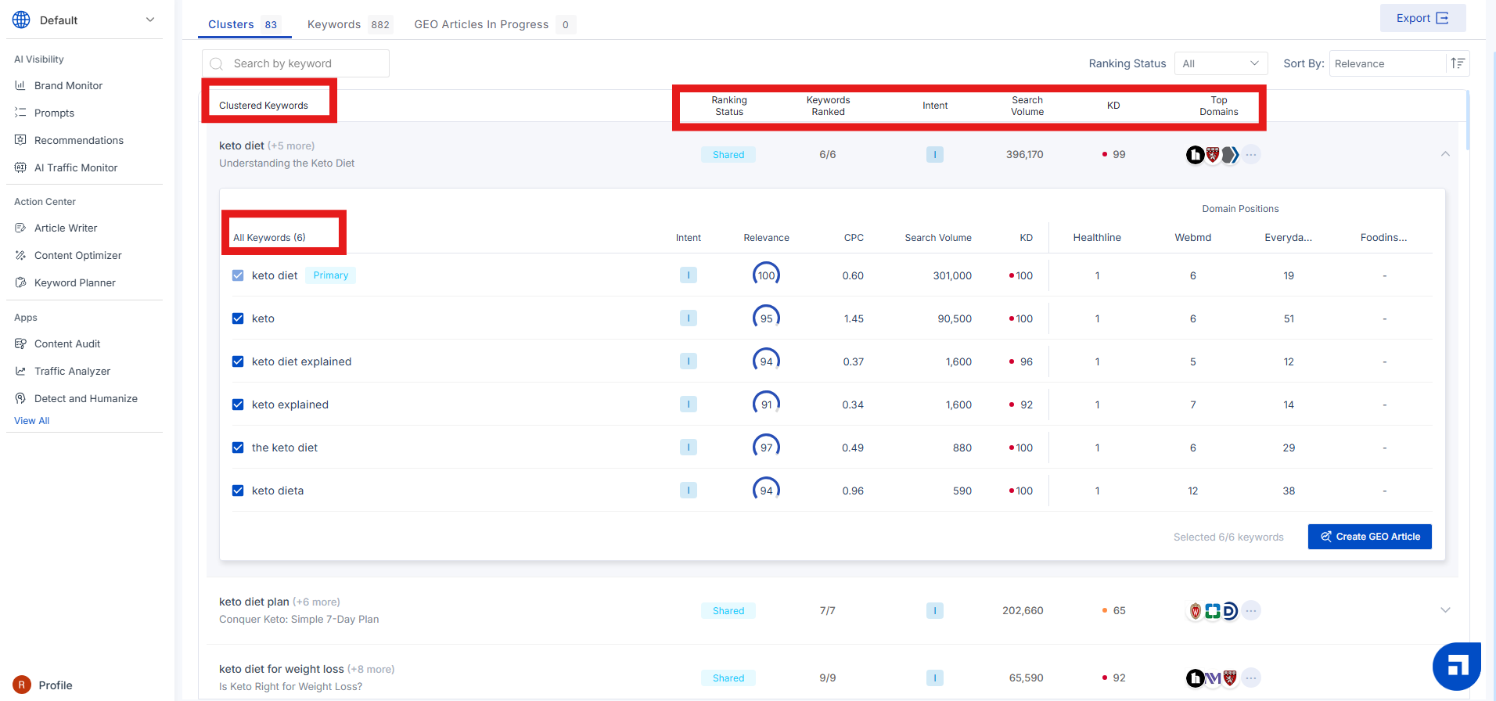Open Brand Monitor from sidebar icon

pyautogui.click(x=20, y=85)
